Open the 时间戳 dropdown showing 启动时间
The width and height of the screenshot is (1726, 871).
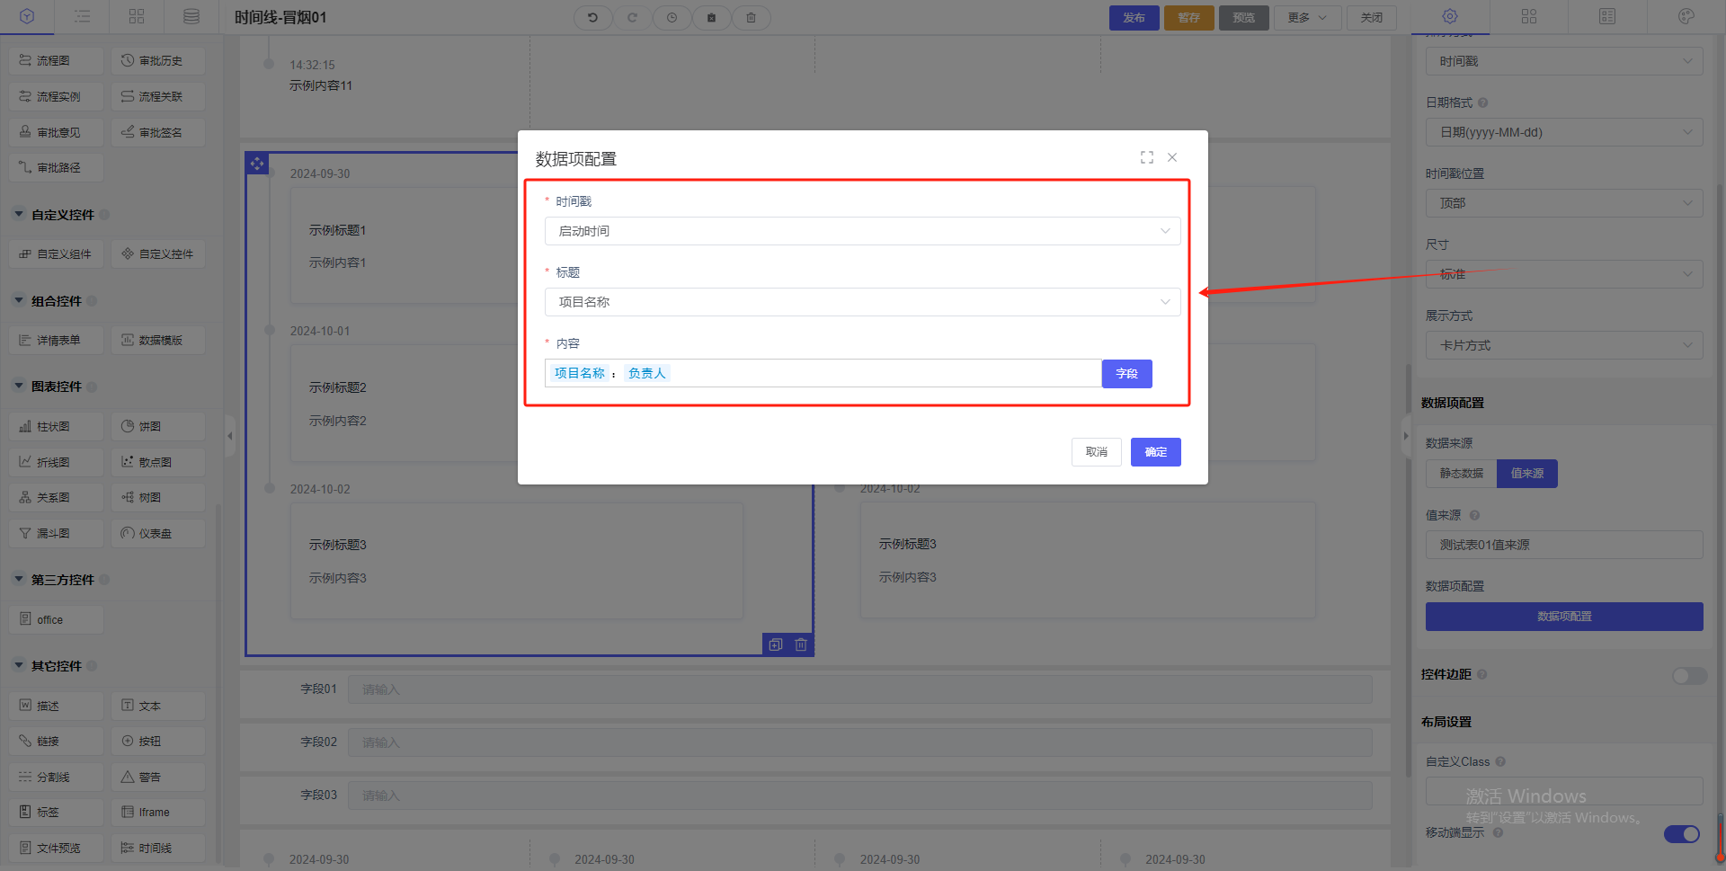click(862, 231)
